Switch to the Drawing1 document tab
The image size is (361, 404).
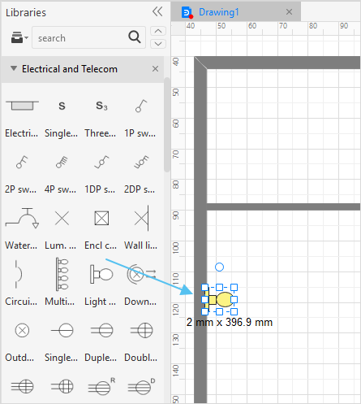coord(218,12)
